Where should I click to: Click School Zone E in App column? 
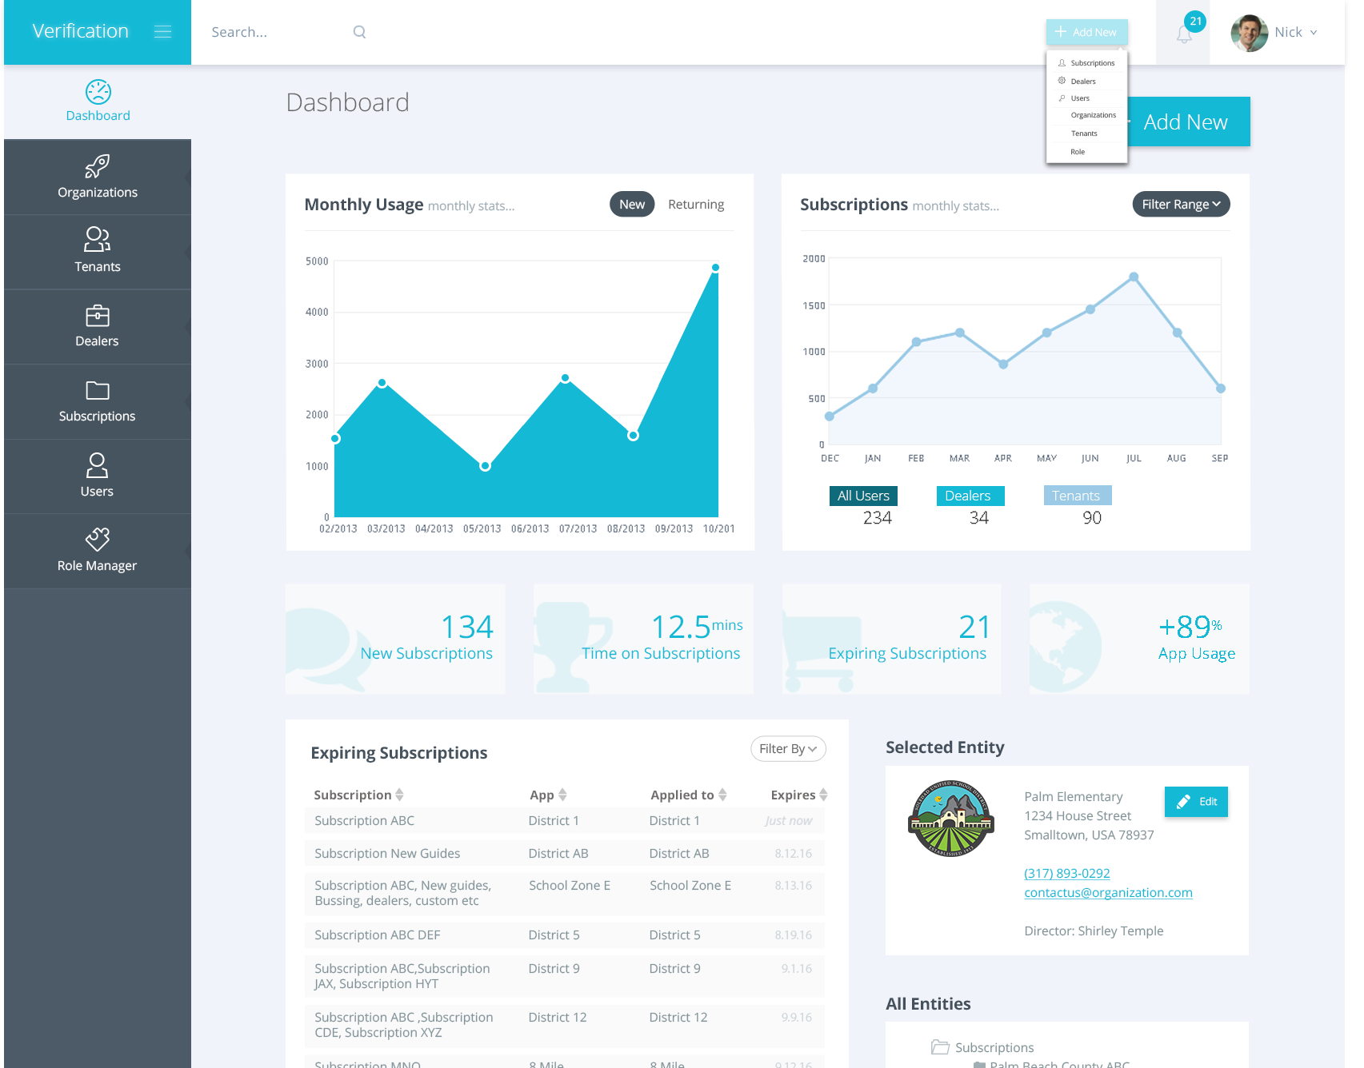(x=570, y=885)
